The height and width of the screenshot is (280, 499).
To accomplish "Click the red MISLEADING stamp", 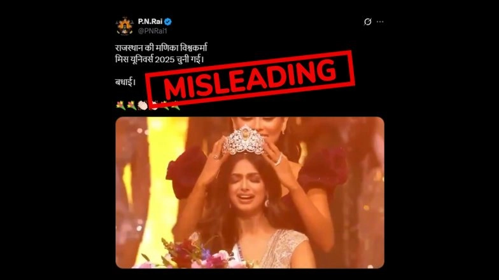I will [250, 79].
